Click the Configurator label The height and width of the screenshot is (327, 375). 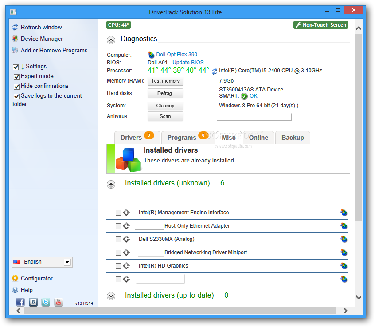coord(37,278)
